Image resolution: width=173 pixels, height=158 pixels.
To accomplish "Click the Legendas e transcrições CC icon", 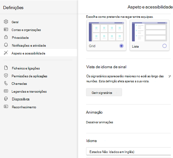I will click(6, 91).
